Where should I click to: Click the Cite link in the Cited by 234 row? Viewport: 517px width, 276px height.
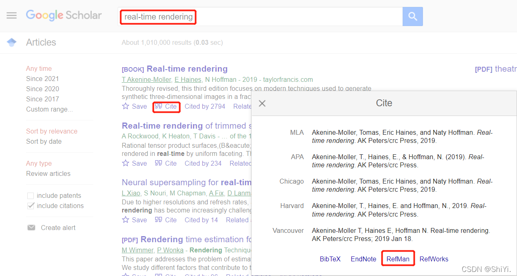(x=171, y=163)
